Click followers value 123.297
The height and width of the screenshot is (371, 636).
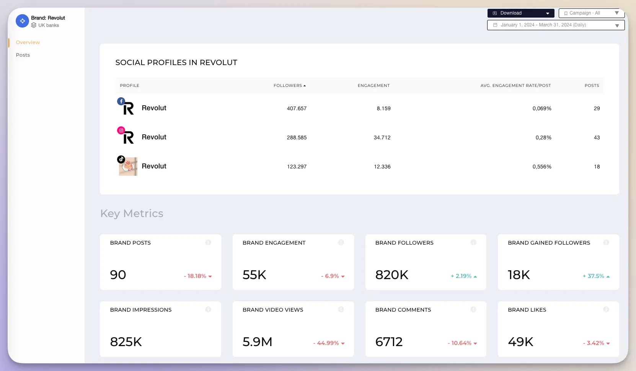tap(297, 167)
